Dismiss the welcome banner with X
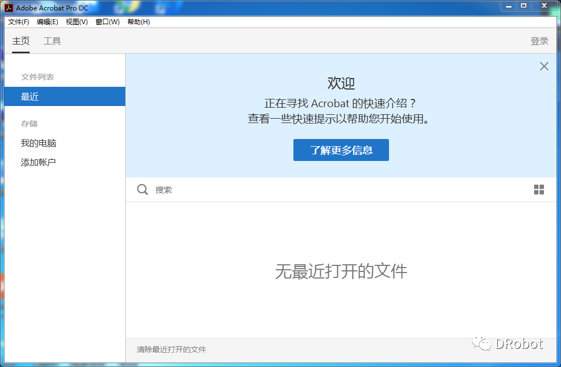561x367 pixels. [x=544, y=66]
